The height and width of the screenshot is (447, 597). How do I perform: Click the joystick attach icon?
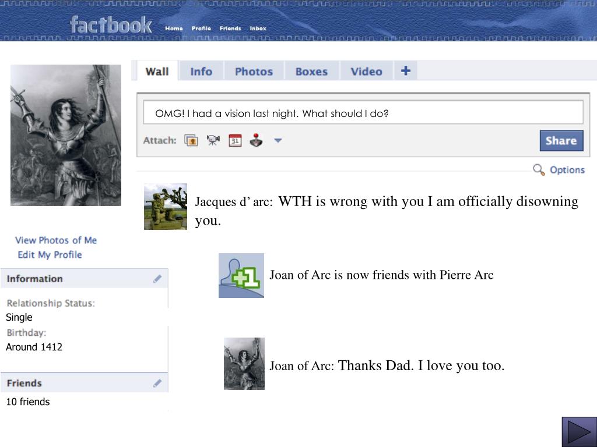tap(257, 140)
